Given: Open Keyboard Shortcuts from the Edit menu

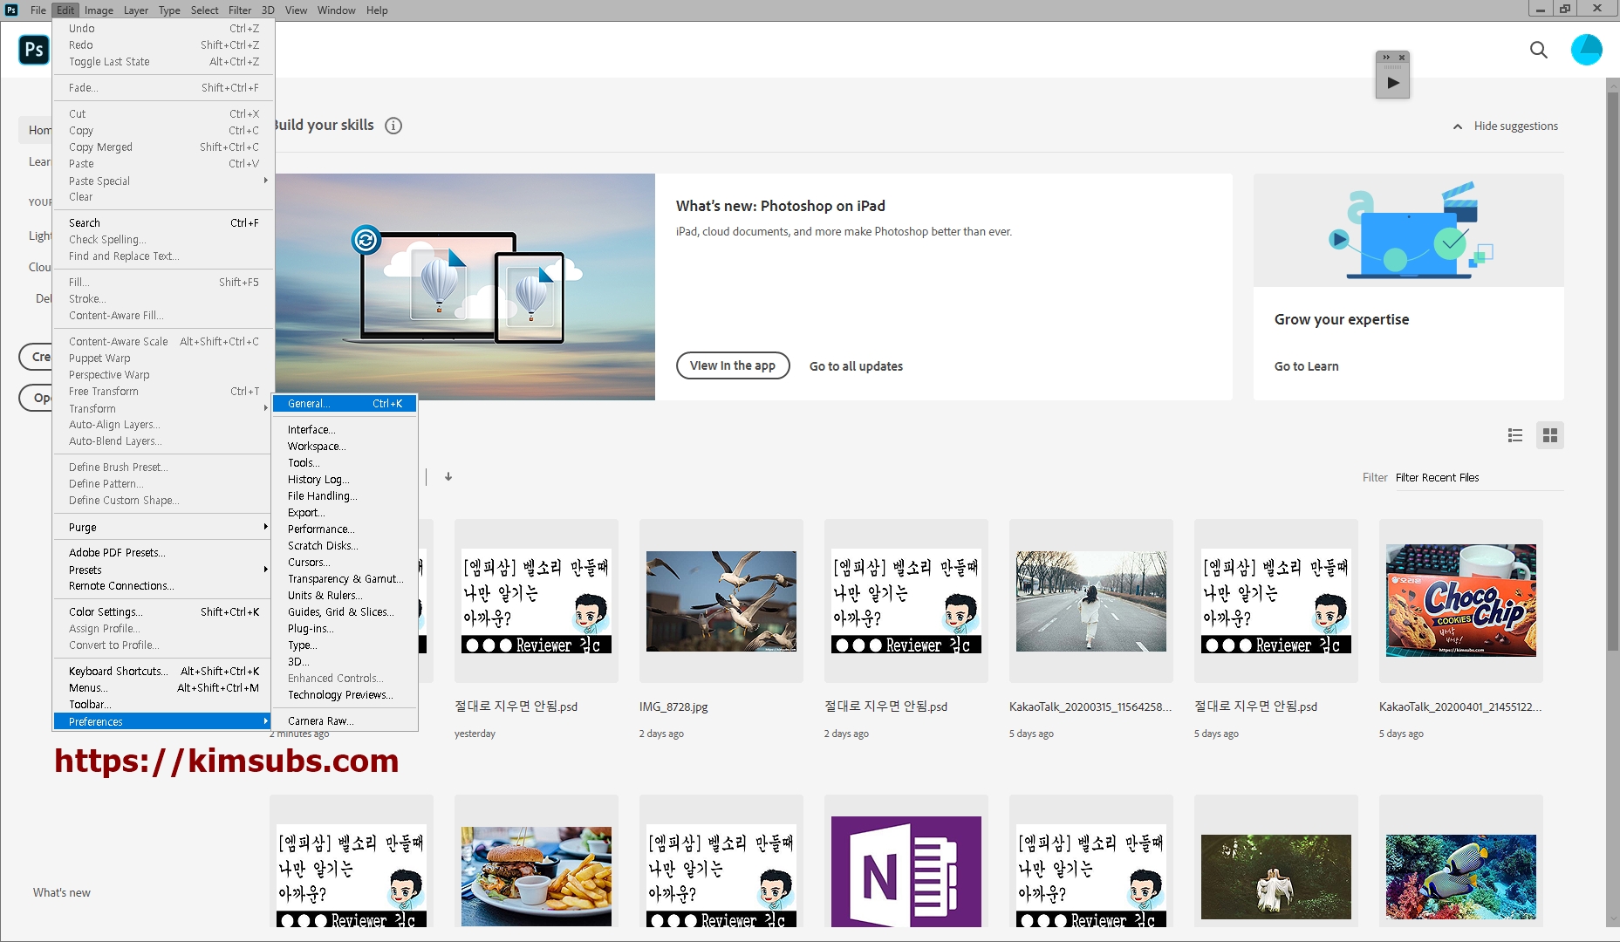Looking at the screenshot, I should click(x=163, y=672).
